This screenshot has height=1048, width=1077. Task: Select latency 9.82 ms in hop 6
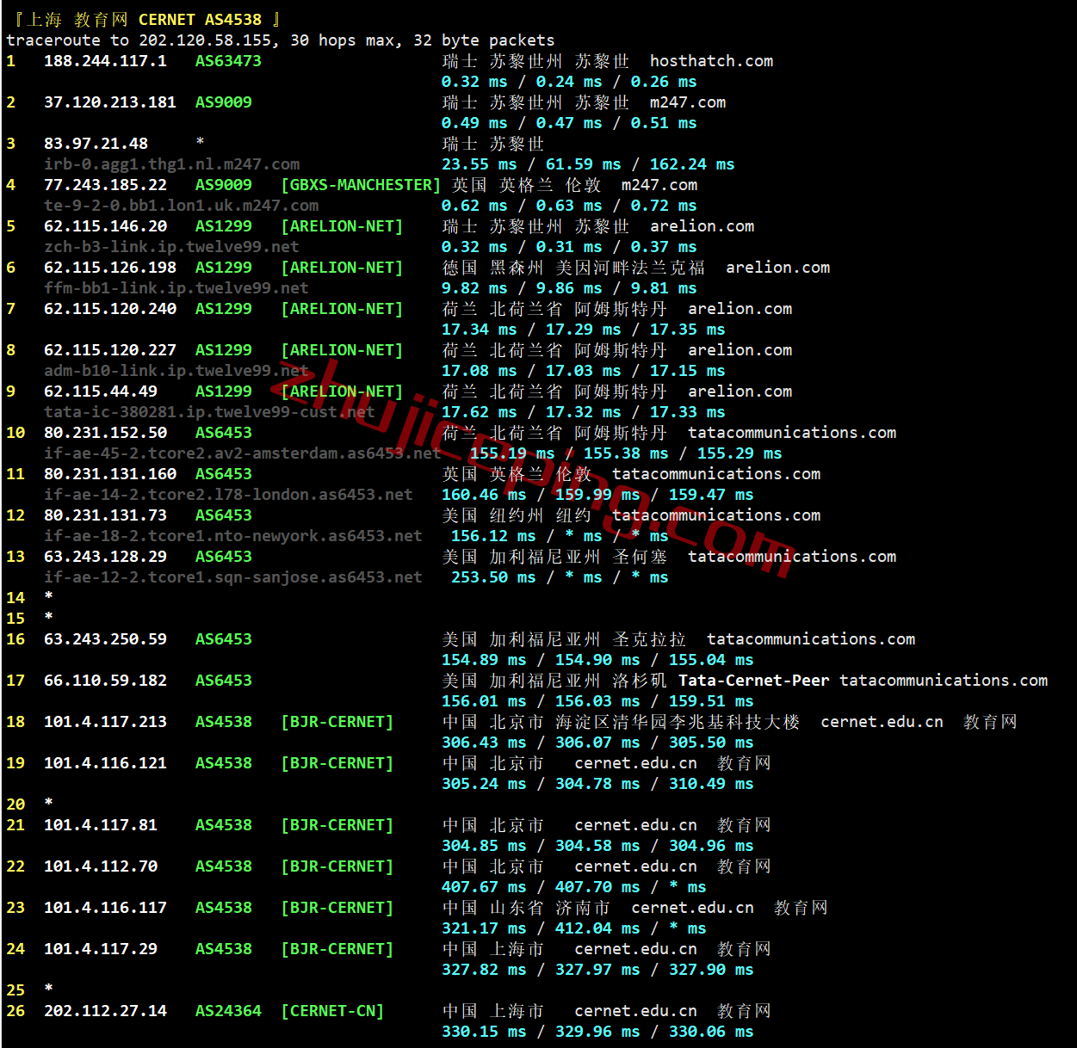pyautogui.click(x=474, y=288)
